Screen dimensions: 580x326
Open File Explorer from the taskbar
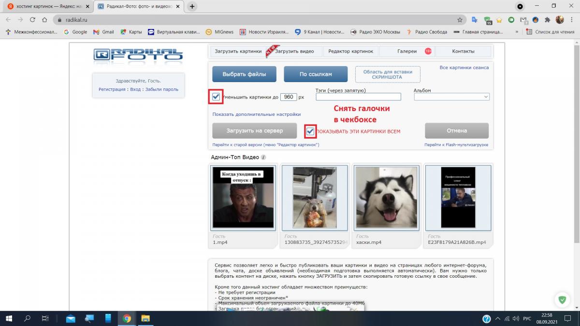[145, 319]
